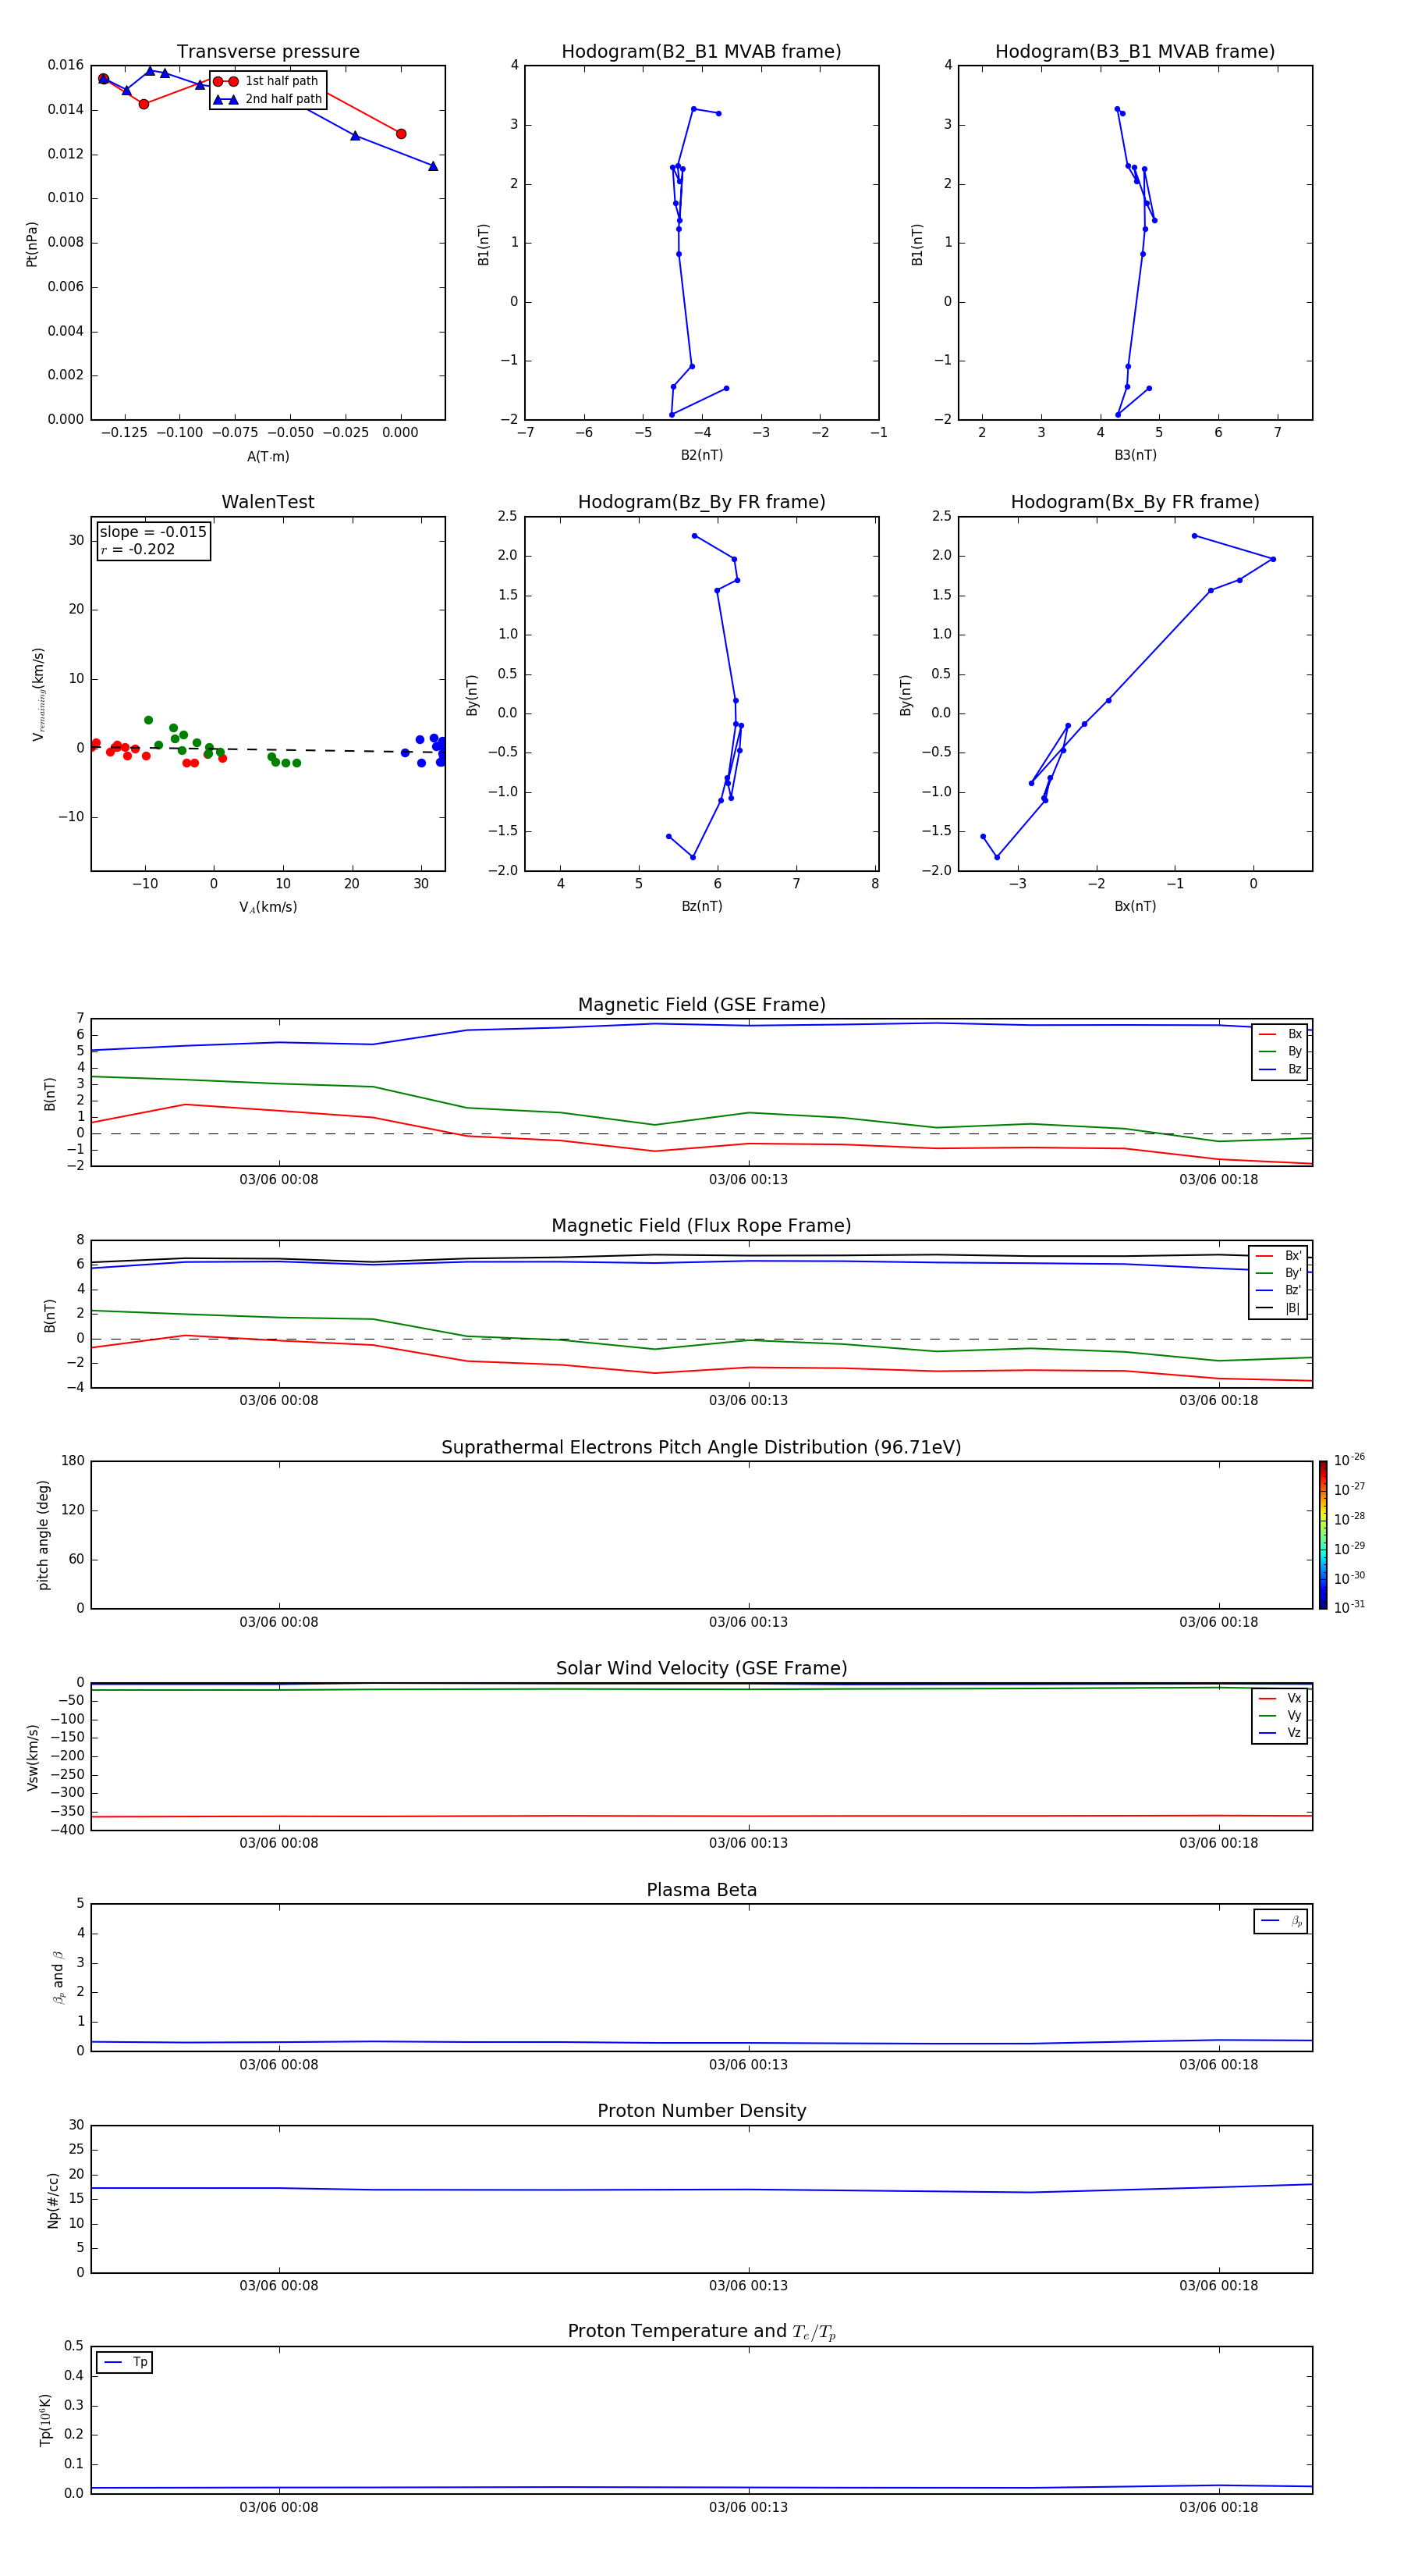This screenshot has width=1404, height=2576.
Task: Click 'Vz' legend entry in velocity plot
Action: click(x=1280, y=1733)
